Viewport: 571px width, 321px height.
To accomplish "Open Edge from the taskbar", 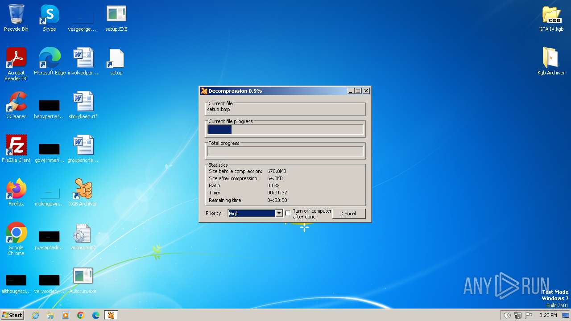I will [x=96, y=315].
